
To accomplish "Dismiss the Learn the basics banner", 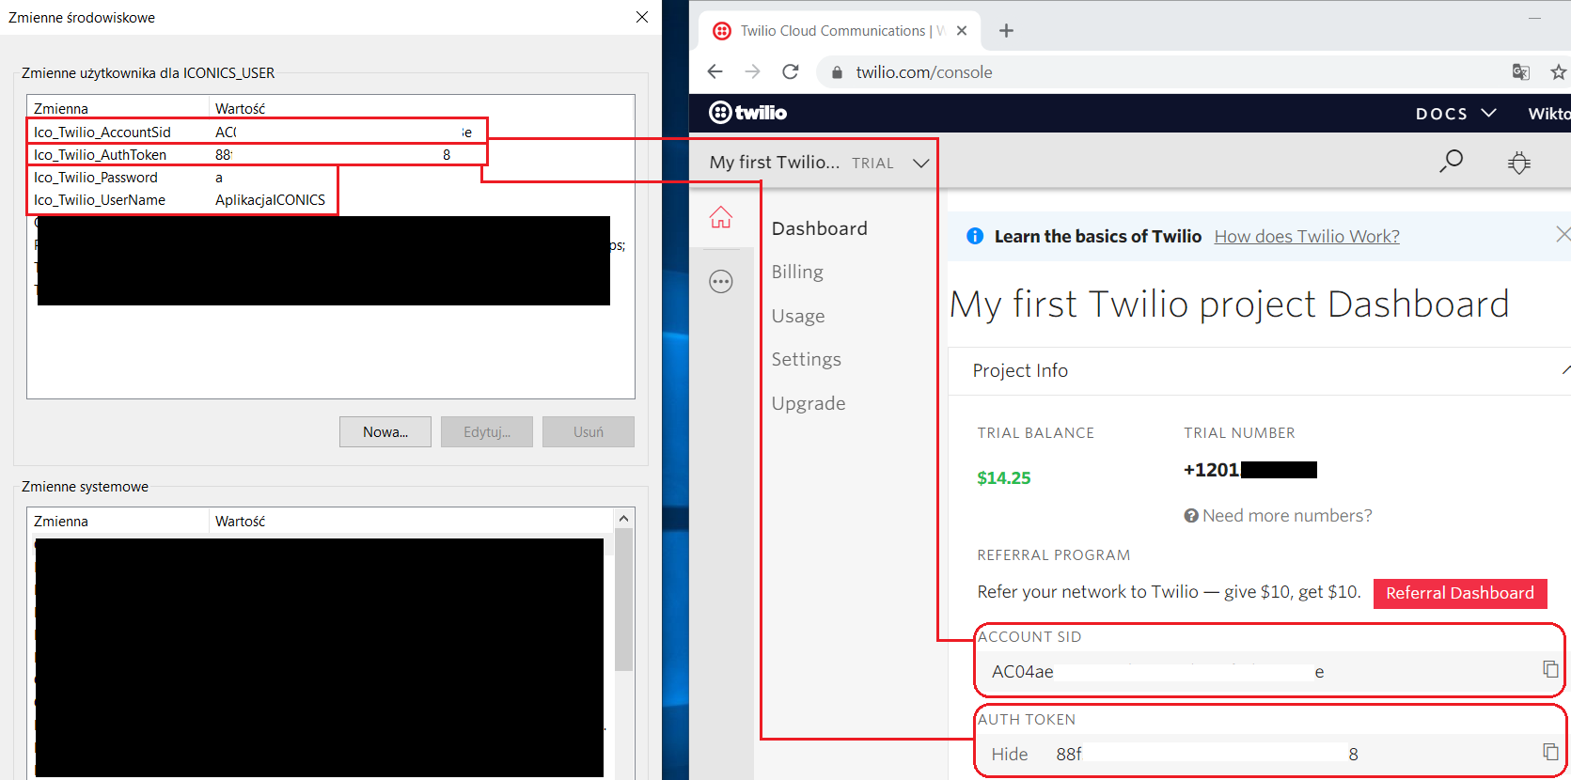I will (x=1563, y=234).
